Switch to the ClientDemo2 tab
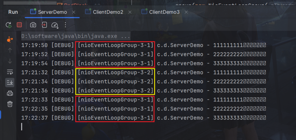Image resolution: width=296 pixels, height=140 pixels. [108, 12]
